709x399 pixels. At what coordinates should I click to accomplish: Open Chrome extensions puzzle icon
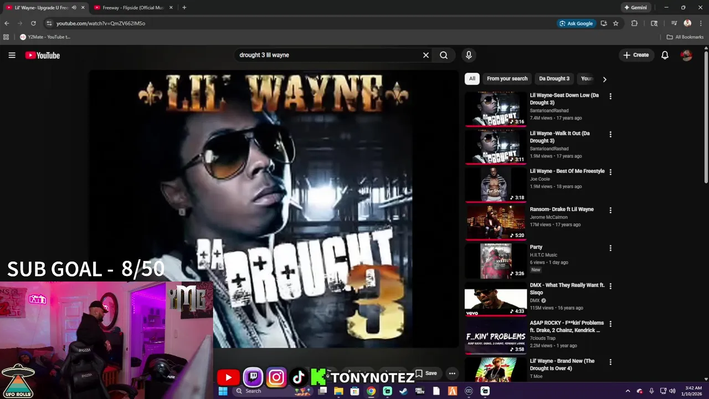pos(634,23)
